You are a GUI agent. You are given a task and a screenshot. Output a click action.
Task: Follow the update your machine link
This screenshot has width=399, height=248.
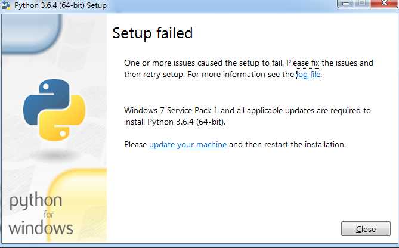pyautogui.click(x=188, y=144)
